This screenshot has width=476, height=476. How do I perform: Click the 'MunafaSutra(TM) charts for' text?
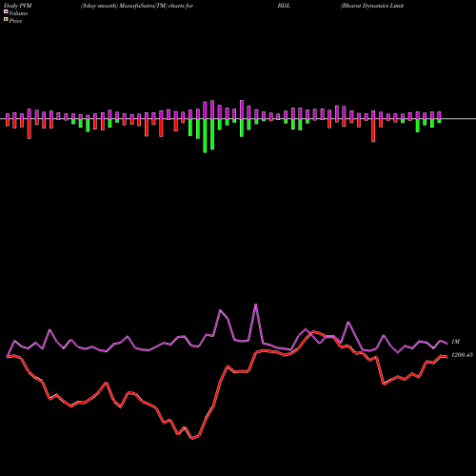(156, 6)
